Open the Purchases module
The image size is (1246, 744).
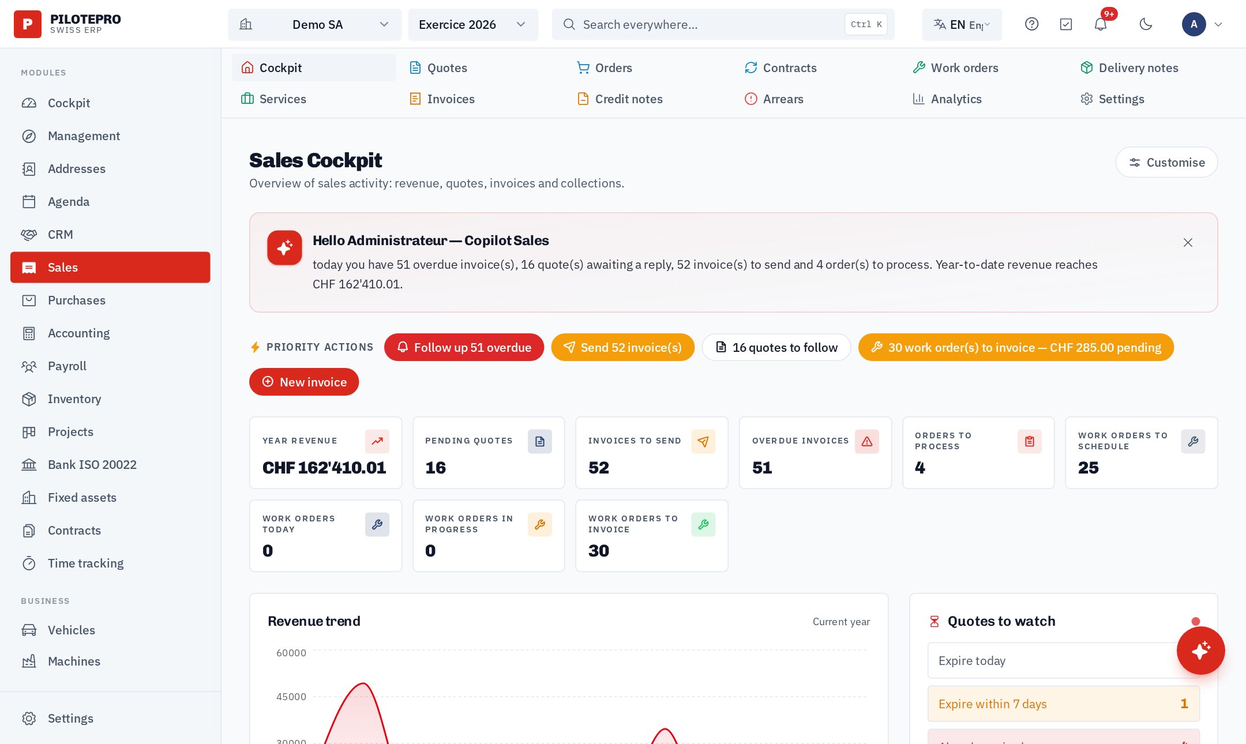pyautogui.click(x=110, y=300)
